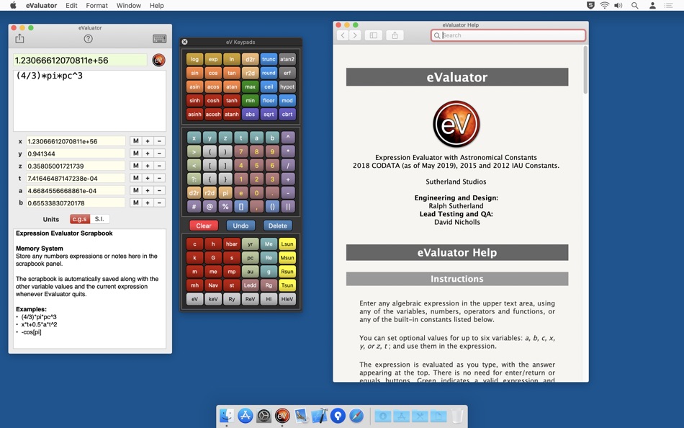Open the Wi-Fi status menu

click(x=605, y=5)
